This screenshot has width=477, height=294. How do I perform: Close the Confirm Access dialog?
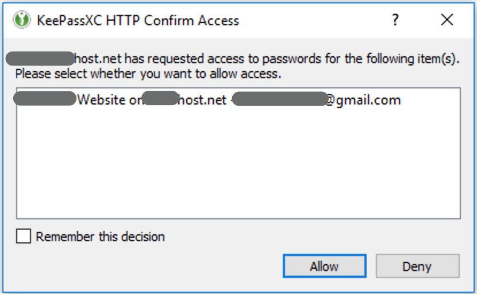point(447,21)
